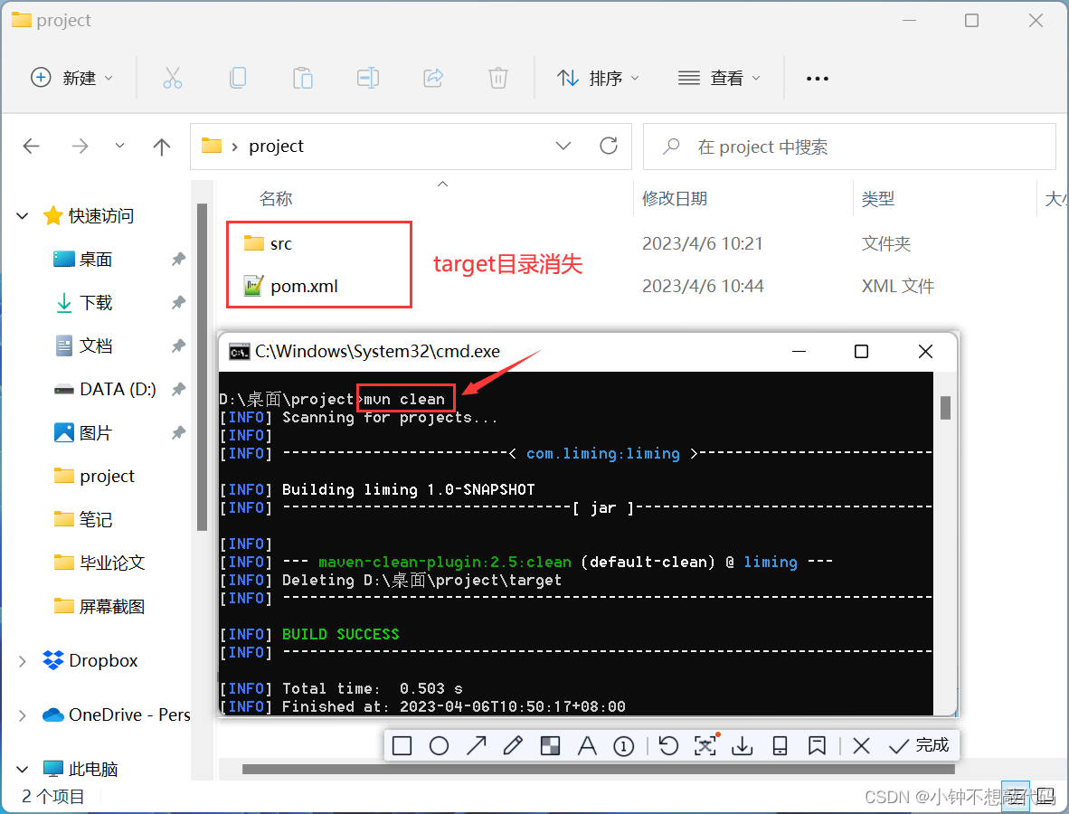Sort files by 修改日期 column header

click(675, 198)
